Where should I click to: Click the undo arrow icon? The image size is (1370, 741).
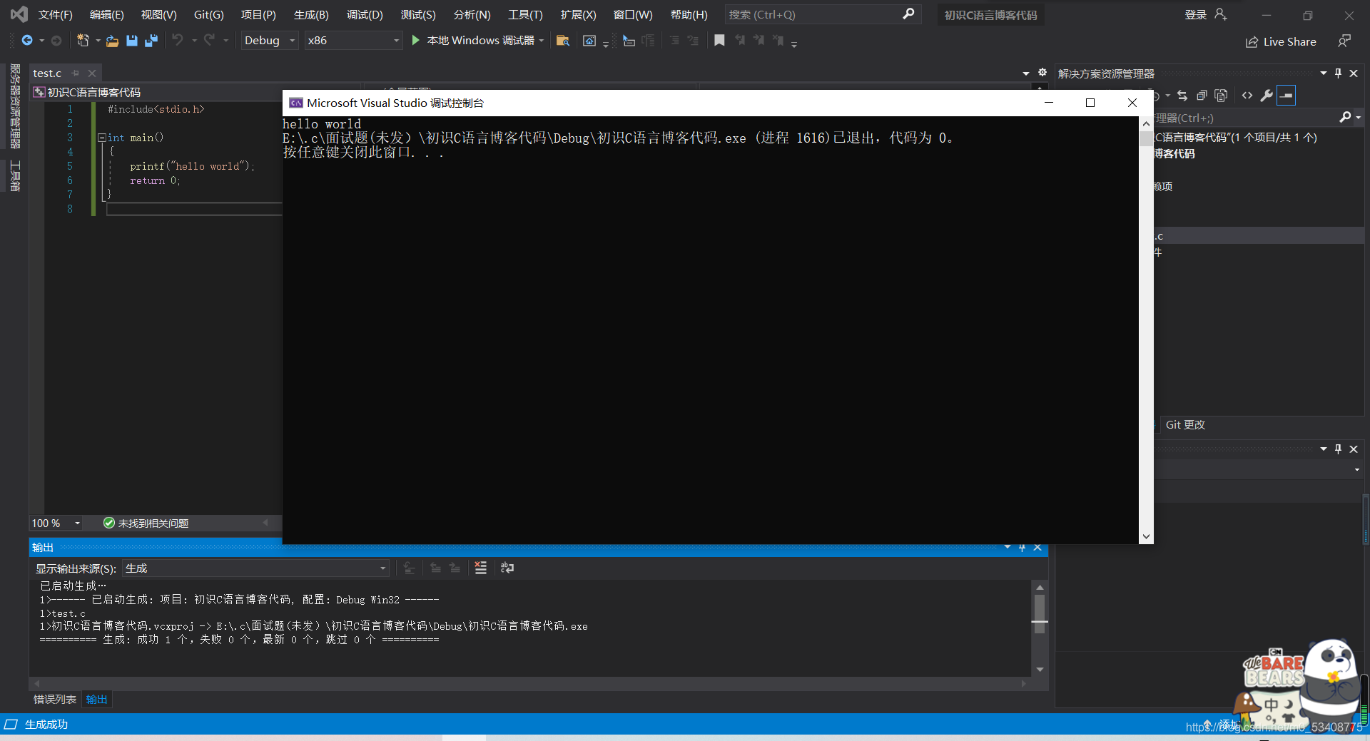coord(177,41)
